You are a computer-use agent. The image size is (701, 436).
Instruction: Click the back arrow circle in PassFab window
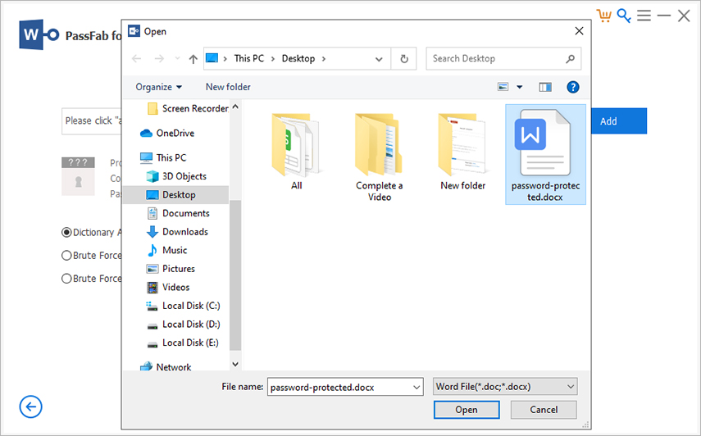30,406
